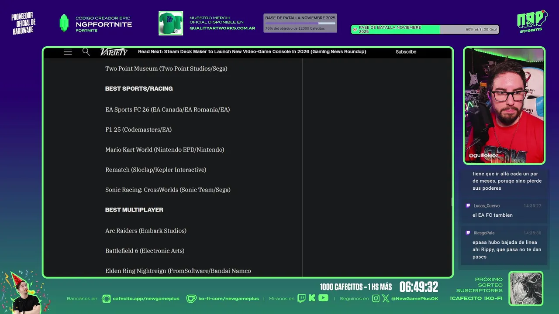This screenshot has height=314, width=559.
Task: Click the Base de Batalla Noviembre progress bar
Action: (x=300, y=23)
